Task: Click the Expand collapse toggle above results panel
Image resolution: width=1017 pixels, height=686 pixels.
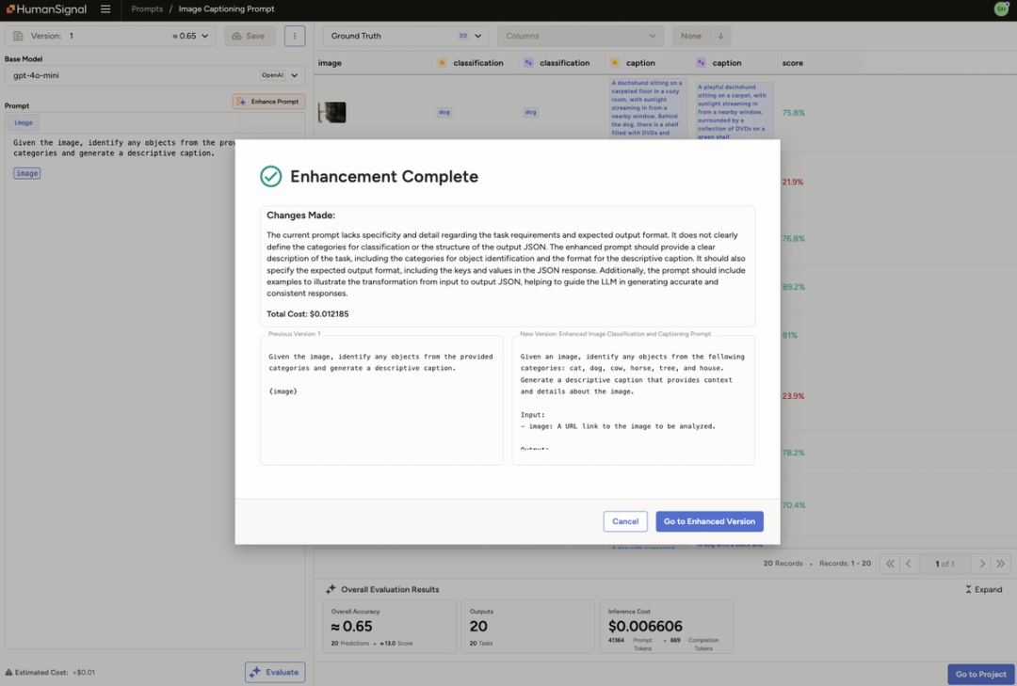Action: (x=981, y=589)
